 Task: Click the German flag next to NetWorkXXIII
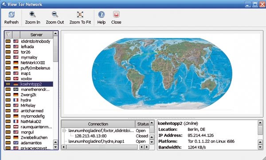(x=16, y=62)
